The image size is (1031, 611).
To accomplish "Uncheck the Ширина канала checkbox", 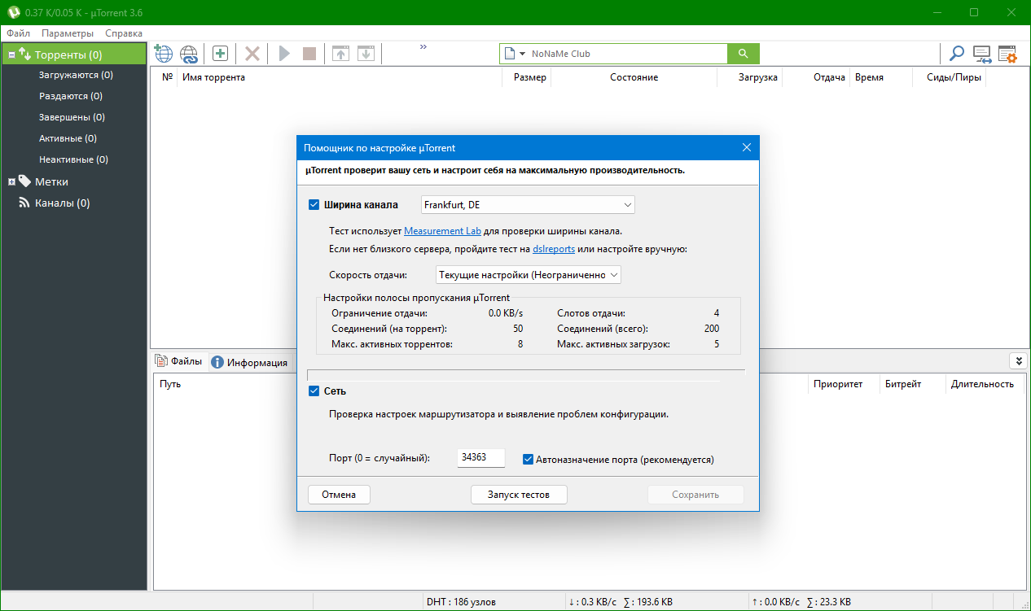I will (x=314, y=204).
